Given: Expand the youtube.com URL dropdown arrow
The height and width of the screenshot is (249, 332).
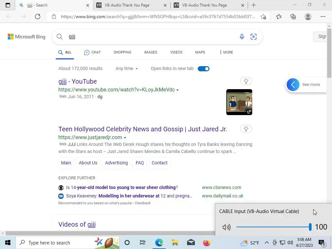Looking at the screenshot, I should tap(177, 90).
